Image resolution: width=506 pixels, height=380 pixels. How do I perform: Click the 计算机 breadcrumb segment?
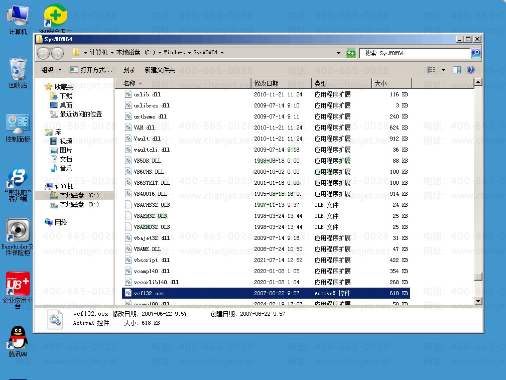tap(98, 52)
